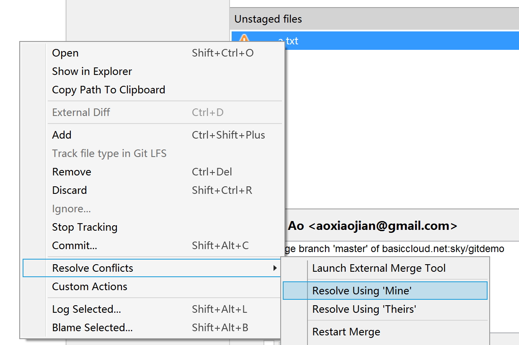Open the Custom Actions menu item
This screenshot has height=345, width=519.
click(x=90, y=287)
